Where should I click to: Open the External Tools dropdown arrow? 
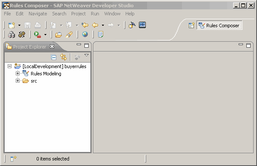coord(46,35)
